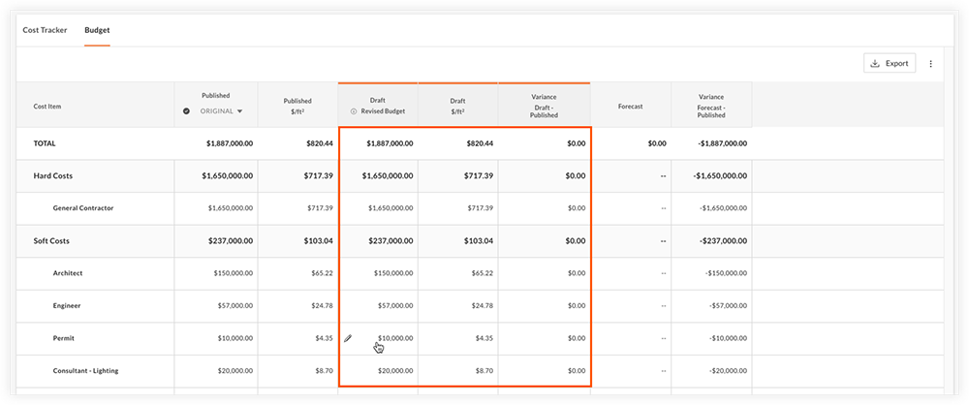Click the Published $/ft² column header
Screen dimensions: 969x405
(297, 105)
